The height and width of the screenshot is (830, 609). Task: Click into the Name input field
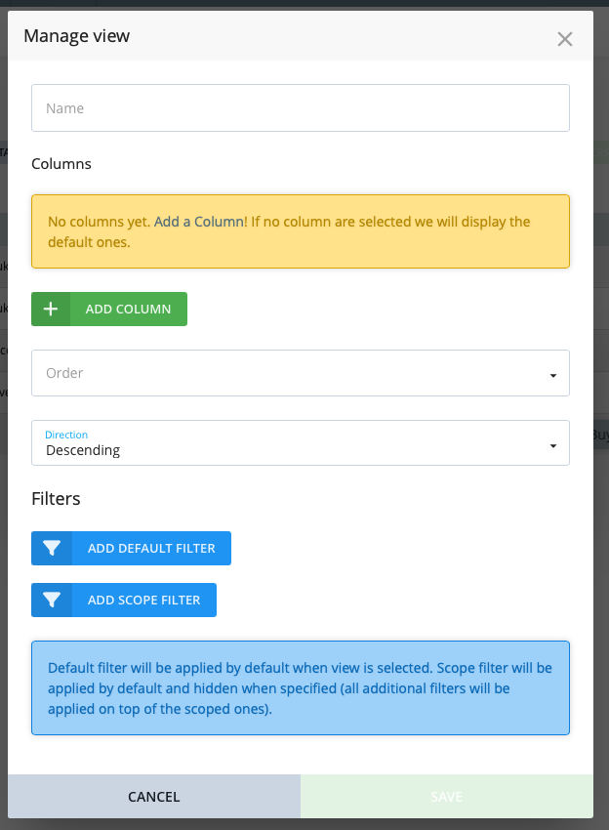click(300, 108)
